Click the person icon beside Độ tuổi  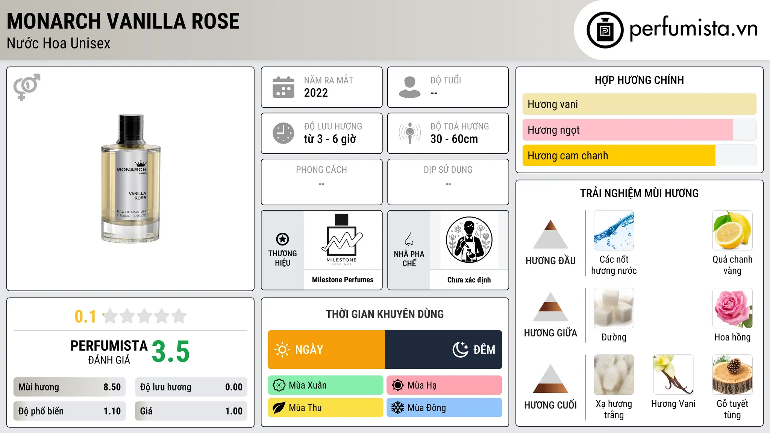coord(410,87)
